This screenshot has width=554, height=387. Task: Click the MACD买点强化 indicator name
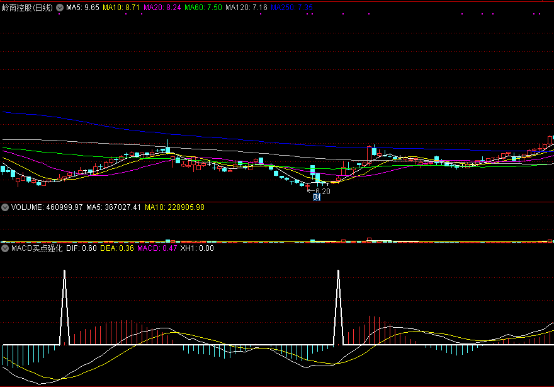[x=37, y=248]
